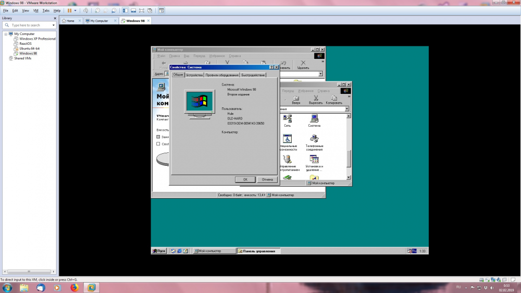Select the Общие tab in system properties
The height and width of the screenshot is (293, 521).
point(178,75)
